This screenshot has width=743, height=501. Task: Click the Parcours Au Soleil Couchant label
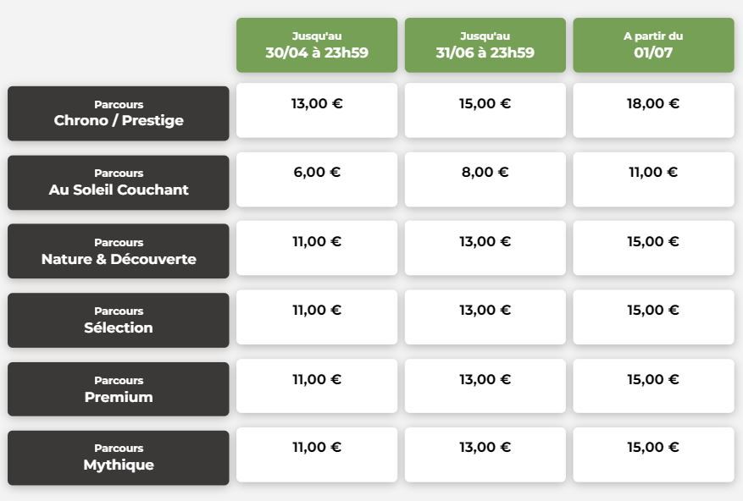(119, 182)
